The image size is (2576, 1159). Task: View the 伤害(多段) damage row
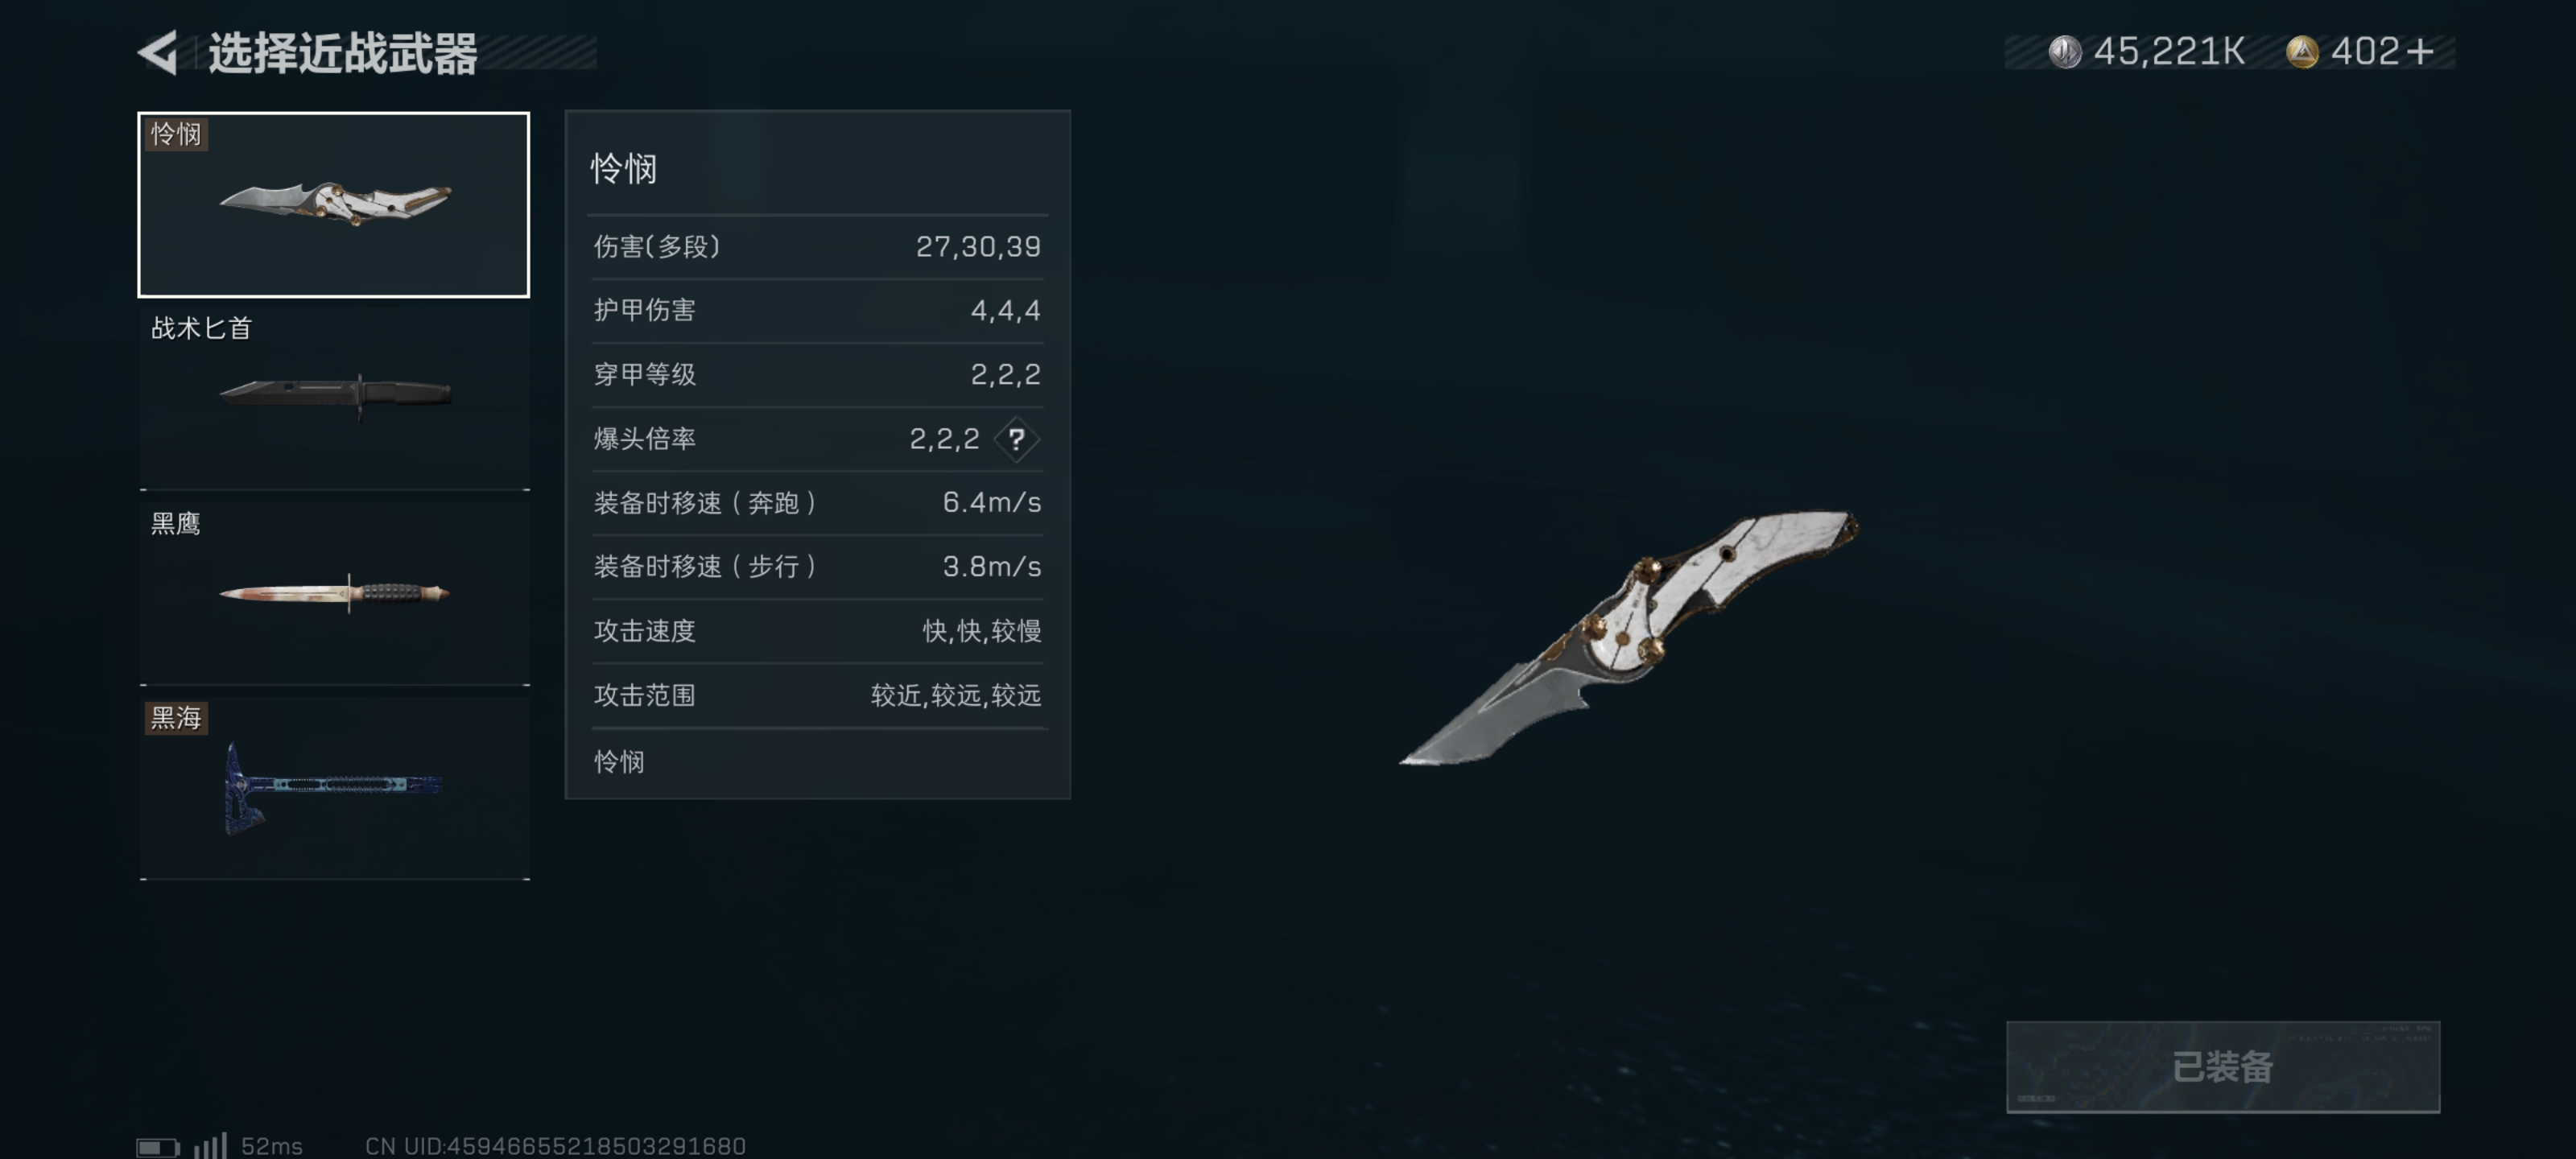(817, 247)
